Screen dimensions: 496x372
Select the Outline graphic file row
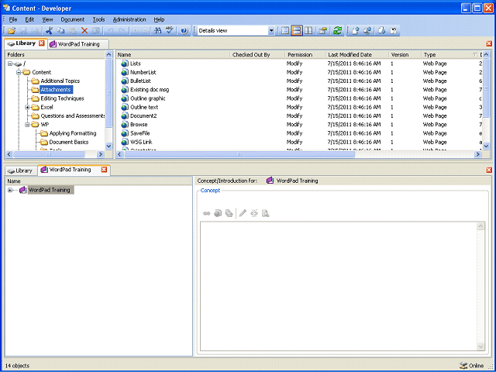[x=299, y=98]
